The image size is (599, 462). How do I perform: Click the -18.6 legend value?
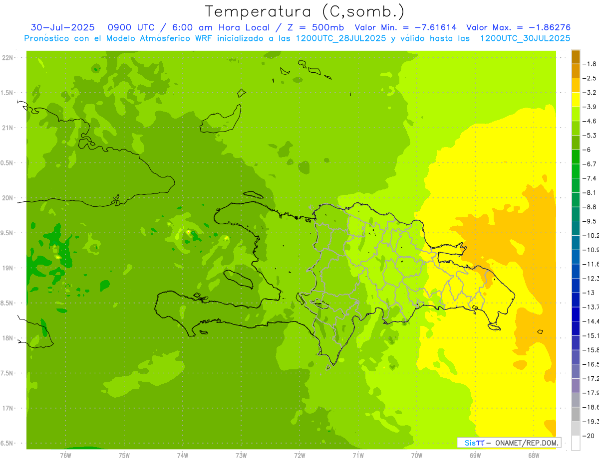point(592,407)
